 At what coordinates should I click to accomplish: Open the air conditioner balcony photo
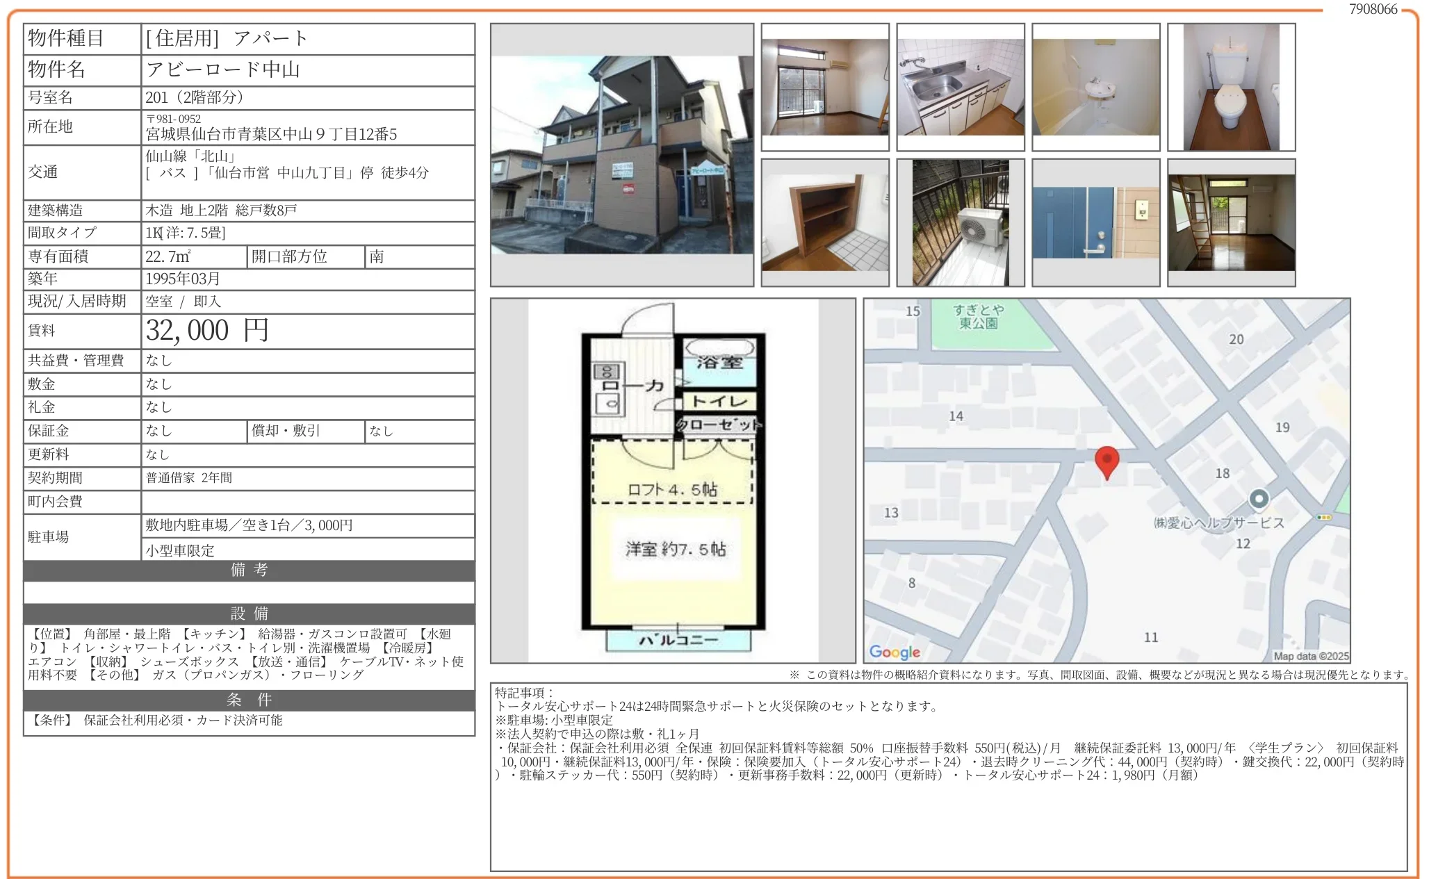point(960,222)
